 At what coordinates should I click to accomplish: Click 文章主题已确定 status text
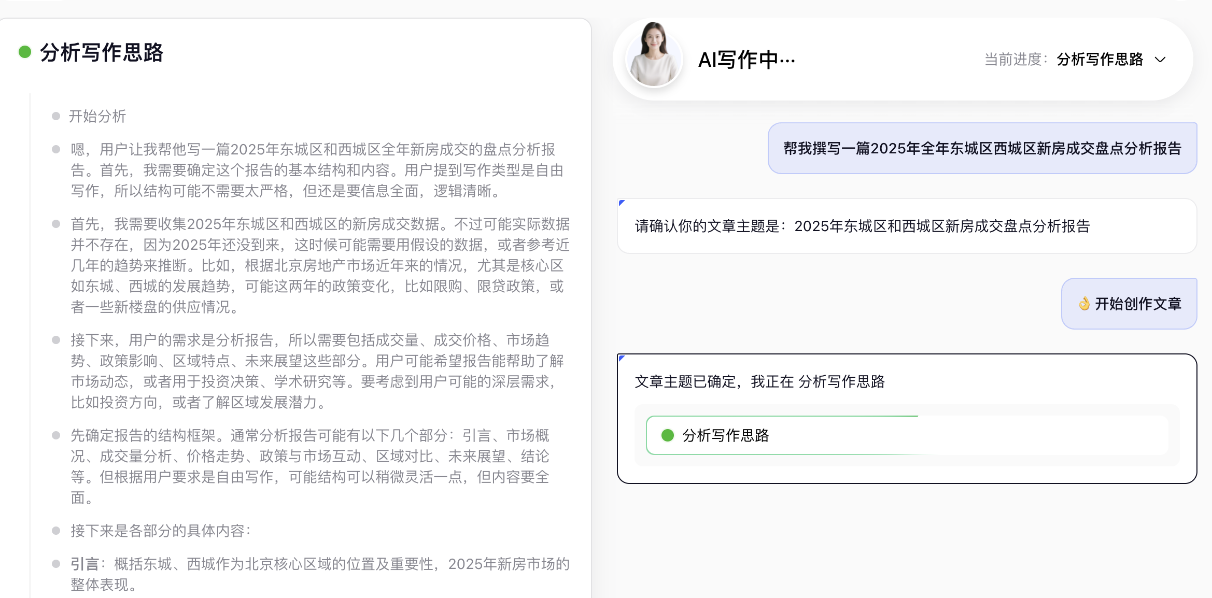coord(685,382)
